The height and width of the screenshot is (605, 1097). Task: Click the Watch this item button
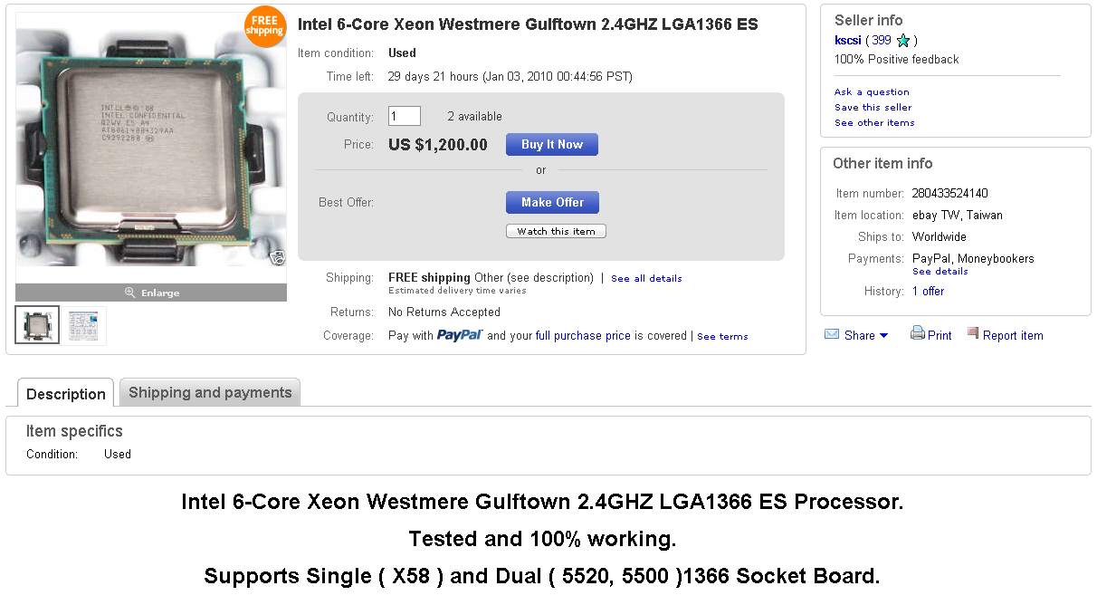click(x=556, y=232)
